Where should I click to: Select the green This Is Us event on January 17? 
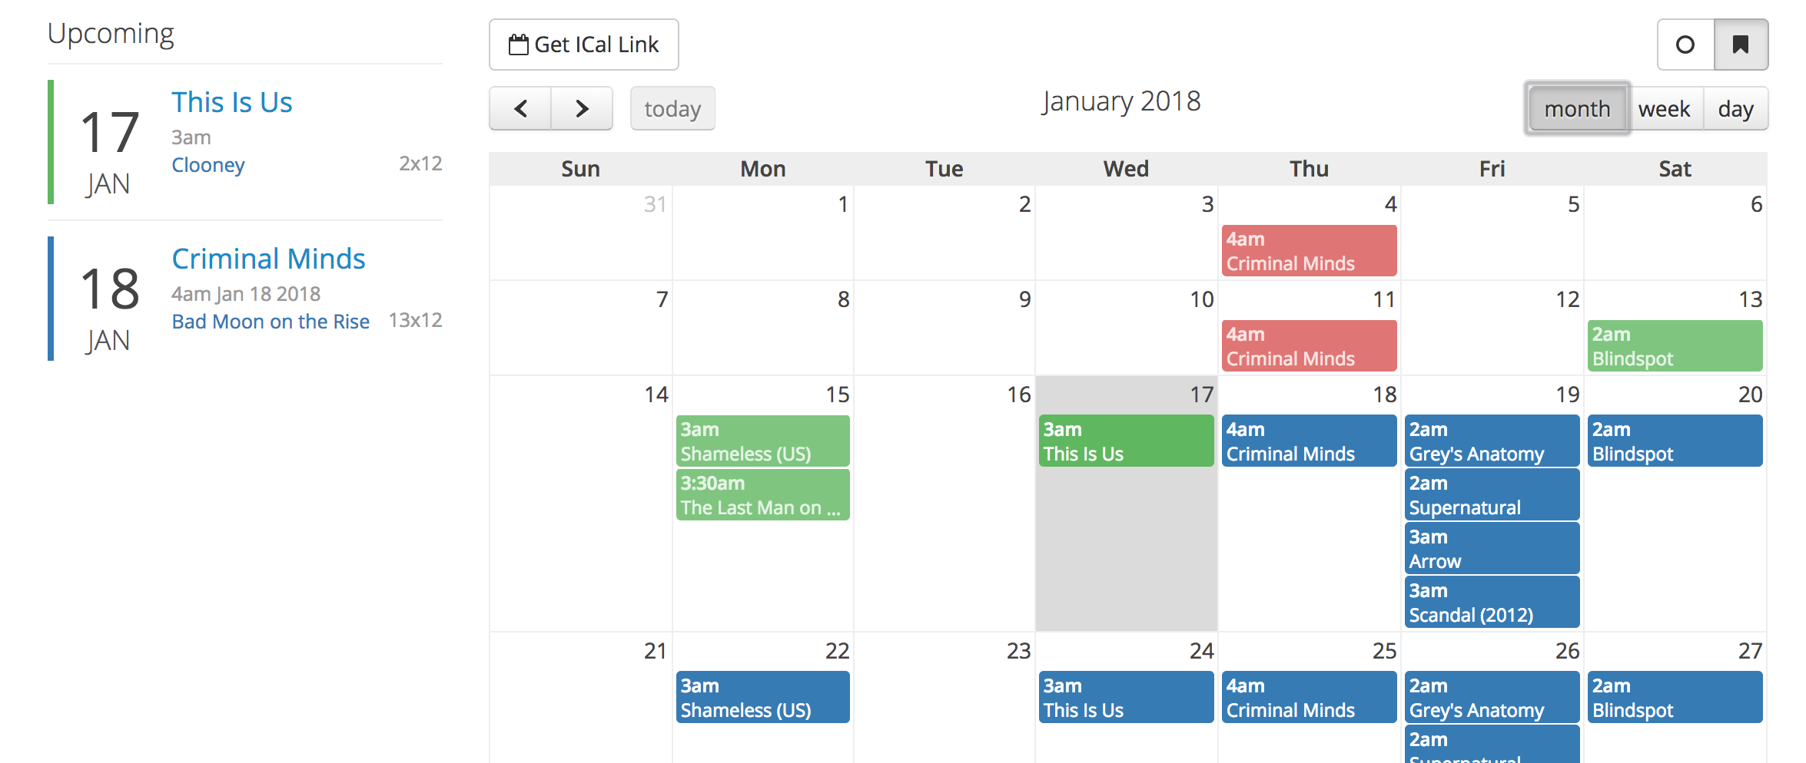pos(1126,441)
